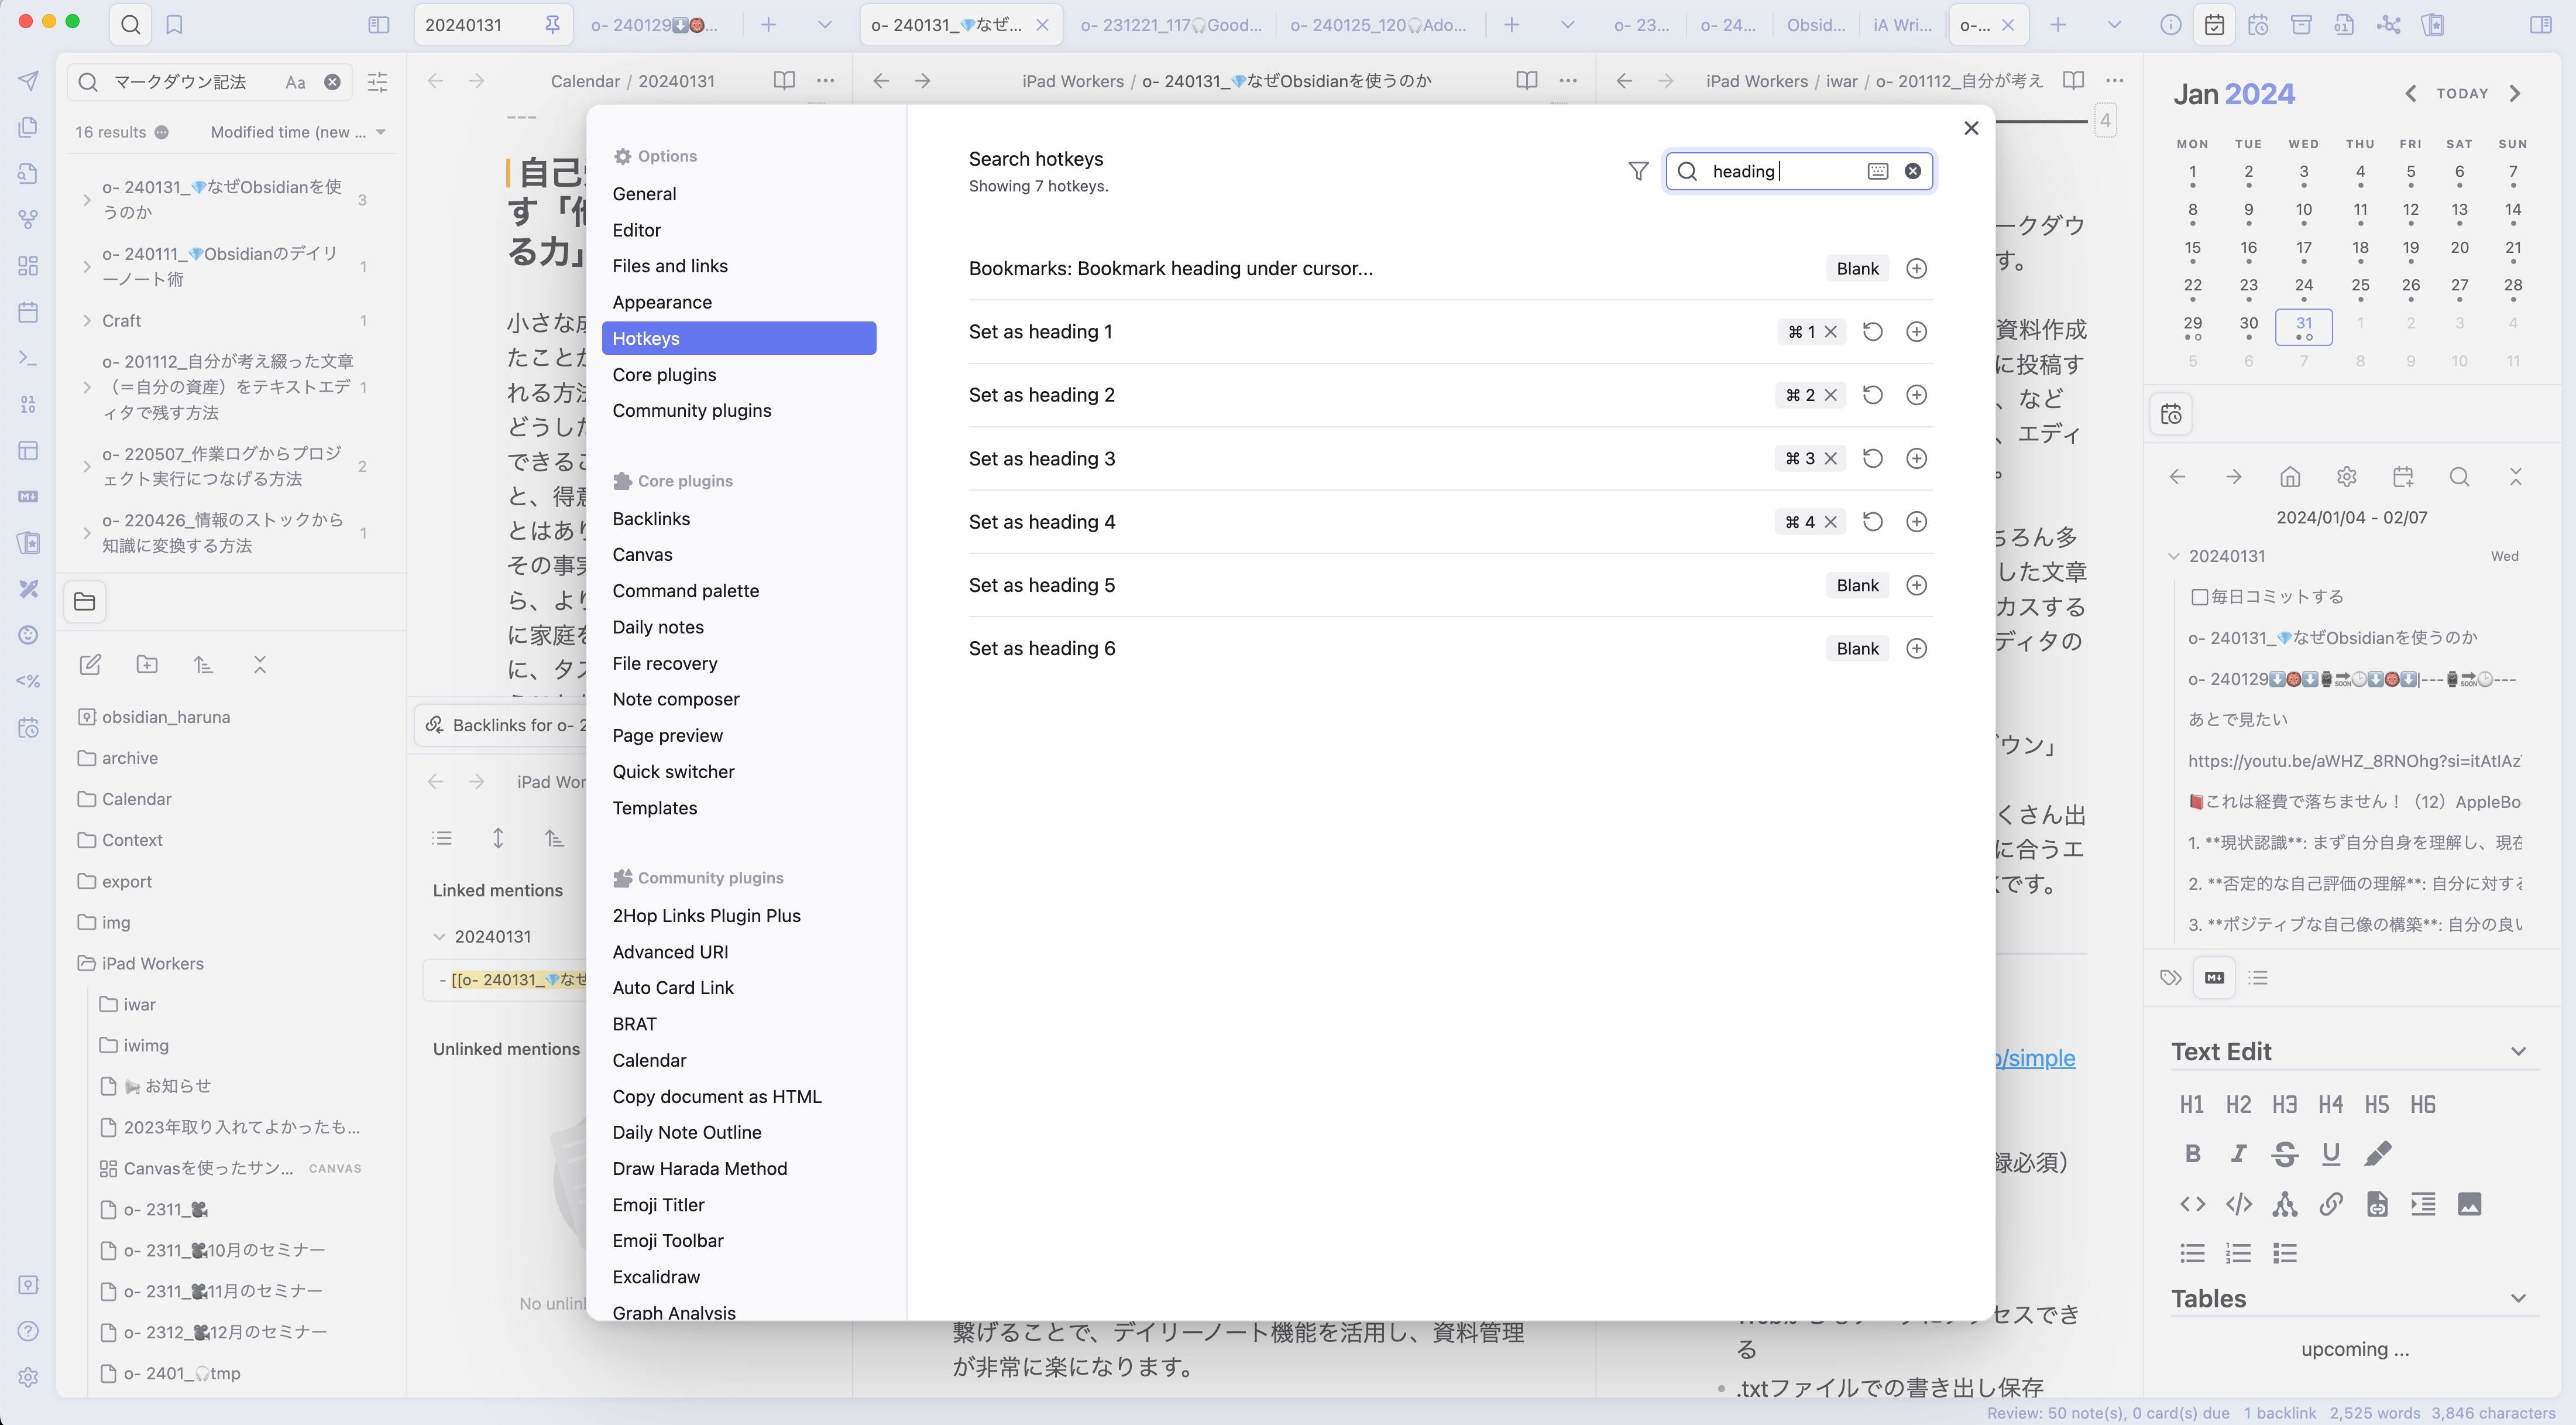Open the bookmarks icon in top toolbar
Image resolution: width=2576 pixels, height=1425 pixels.
(174, 25)
